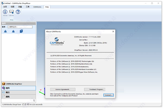The height and width of the screenshot is (108, 163).
Task: Click the second assembly icon under search
Action: point(13,31)
